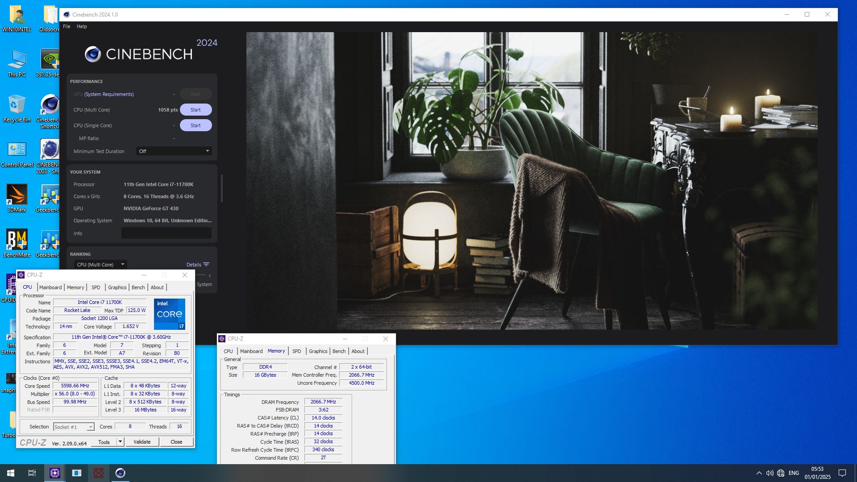Open the Minimum Test Duration dropdown
Image resolution: width=857 pixels, height=482 pixels.
pos(174,151)
